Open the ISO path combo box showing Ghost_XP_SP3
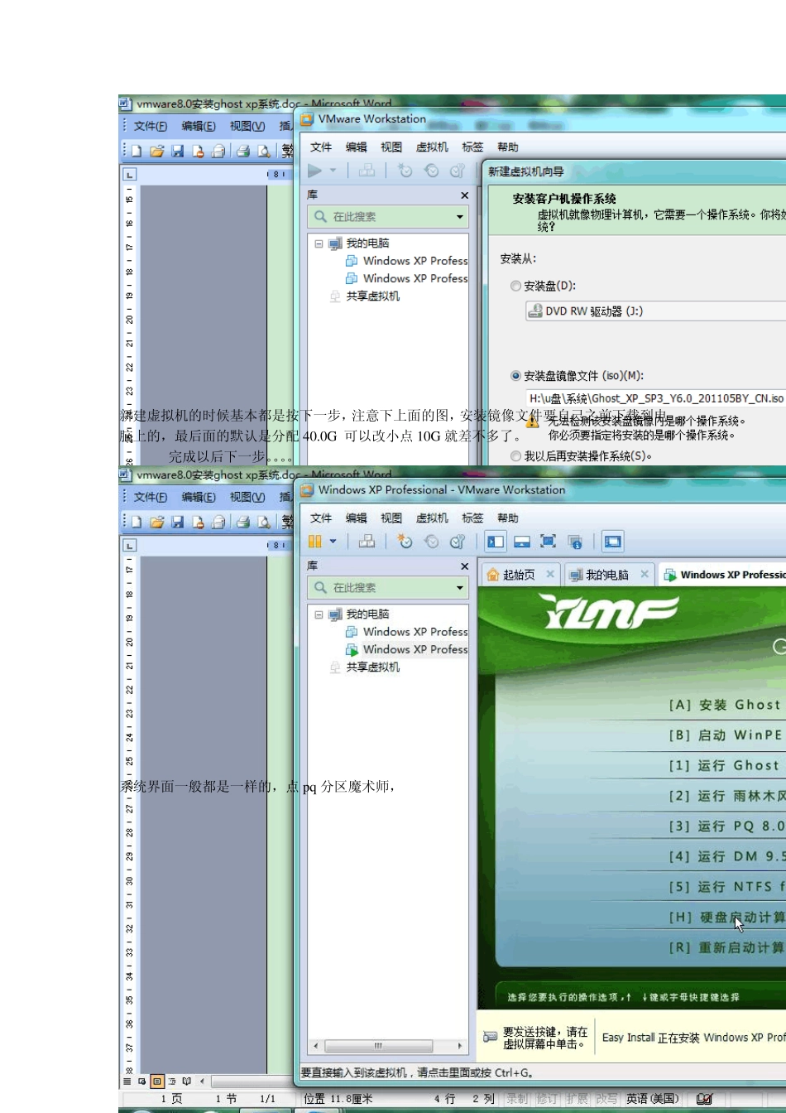Image resolution: width=786 pixels, height=1113 pixels. (655, 398)
